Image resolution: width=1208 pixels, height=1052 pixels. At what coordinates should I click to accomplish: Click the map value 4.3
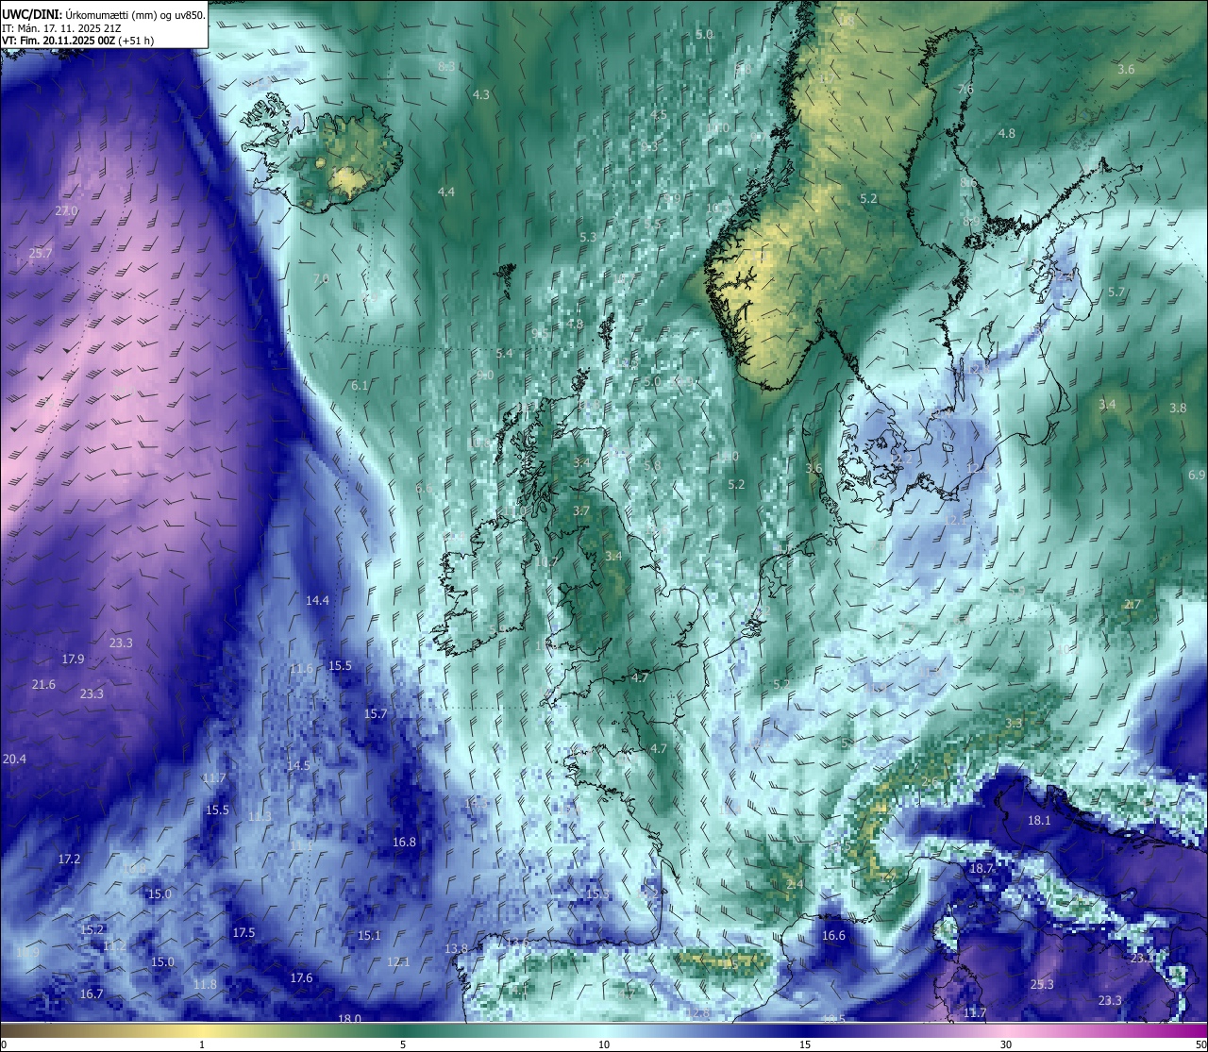pos(481,94)
